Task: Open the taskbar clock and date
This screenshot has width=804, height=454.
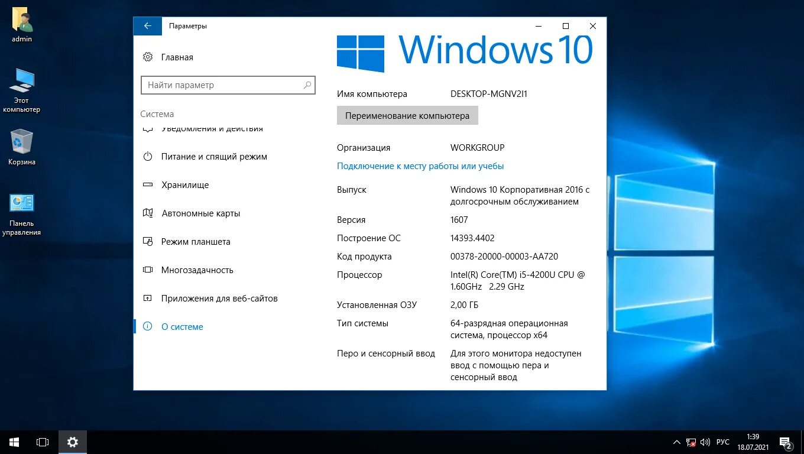Action: tap(752, 442)
